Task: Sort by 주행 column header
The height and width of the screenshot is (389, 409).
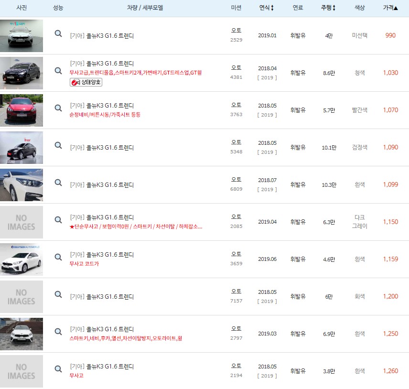Action: pos(328,8)
